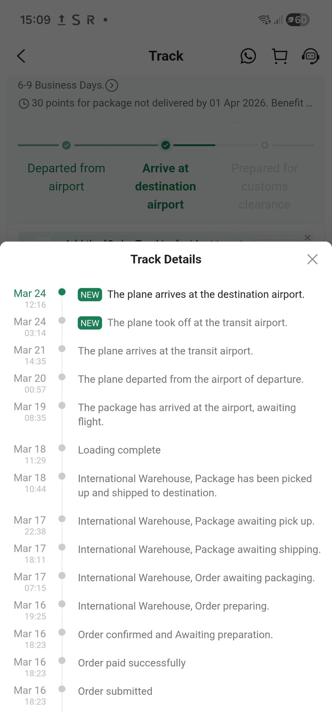
Task: Tap the back arrow icon
Action: tap(21, 56)
